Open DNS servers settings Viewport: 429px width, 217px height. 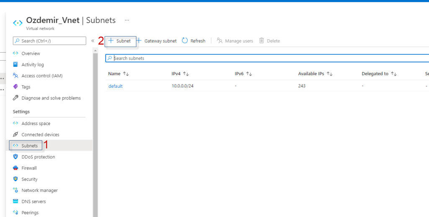(x=34, y=202)
